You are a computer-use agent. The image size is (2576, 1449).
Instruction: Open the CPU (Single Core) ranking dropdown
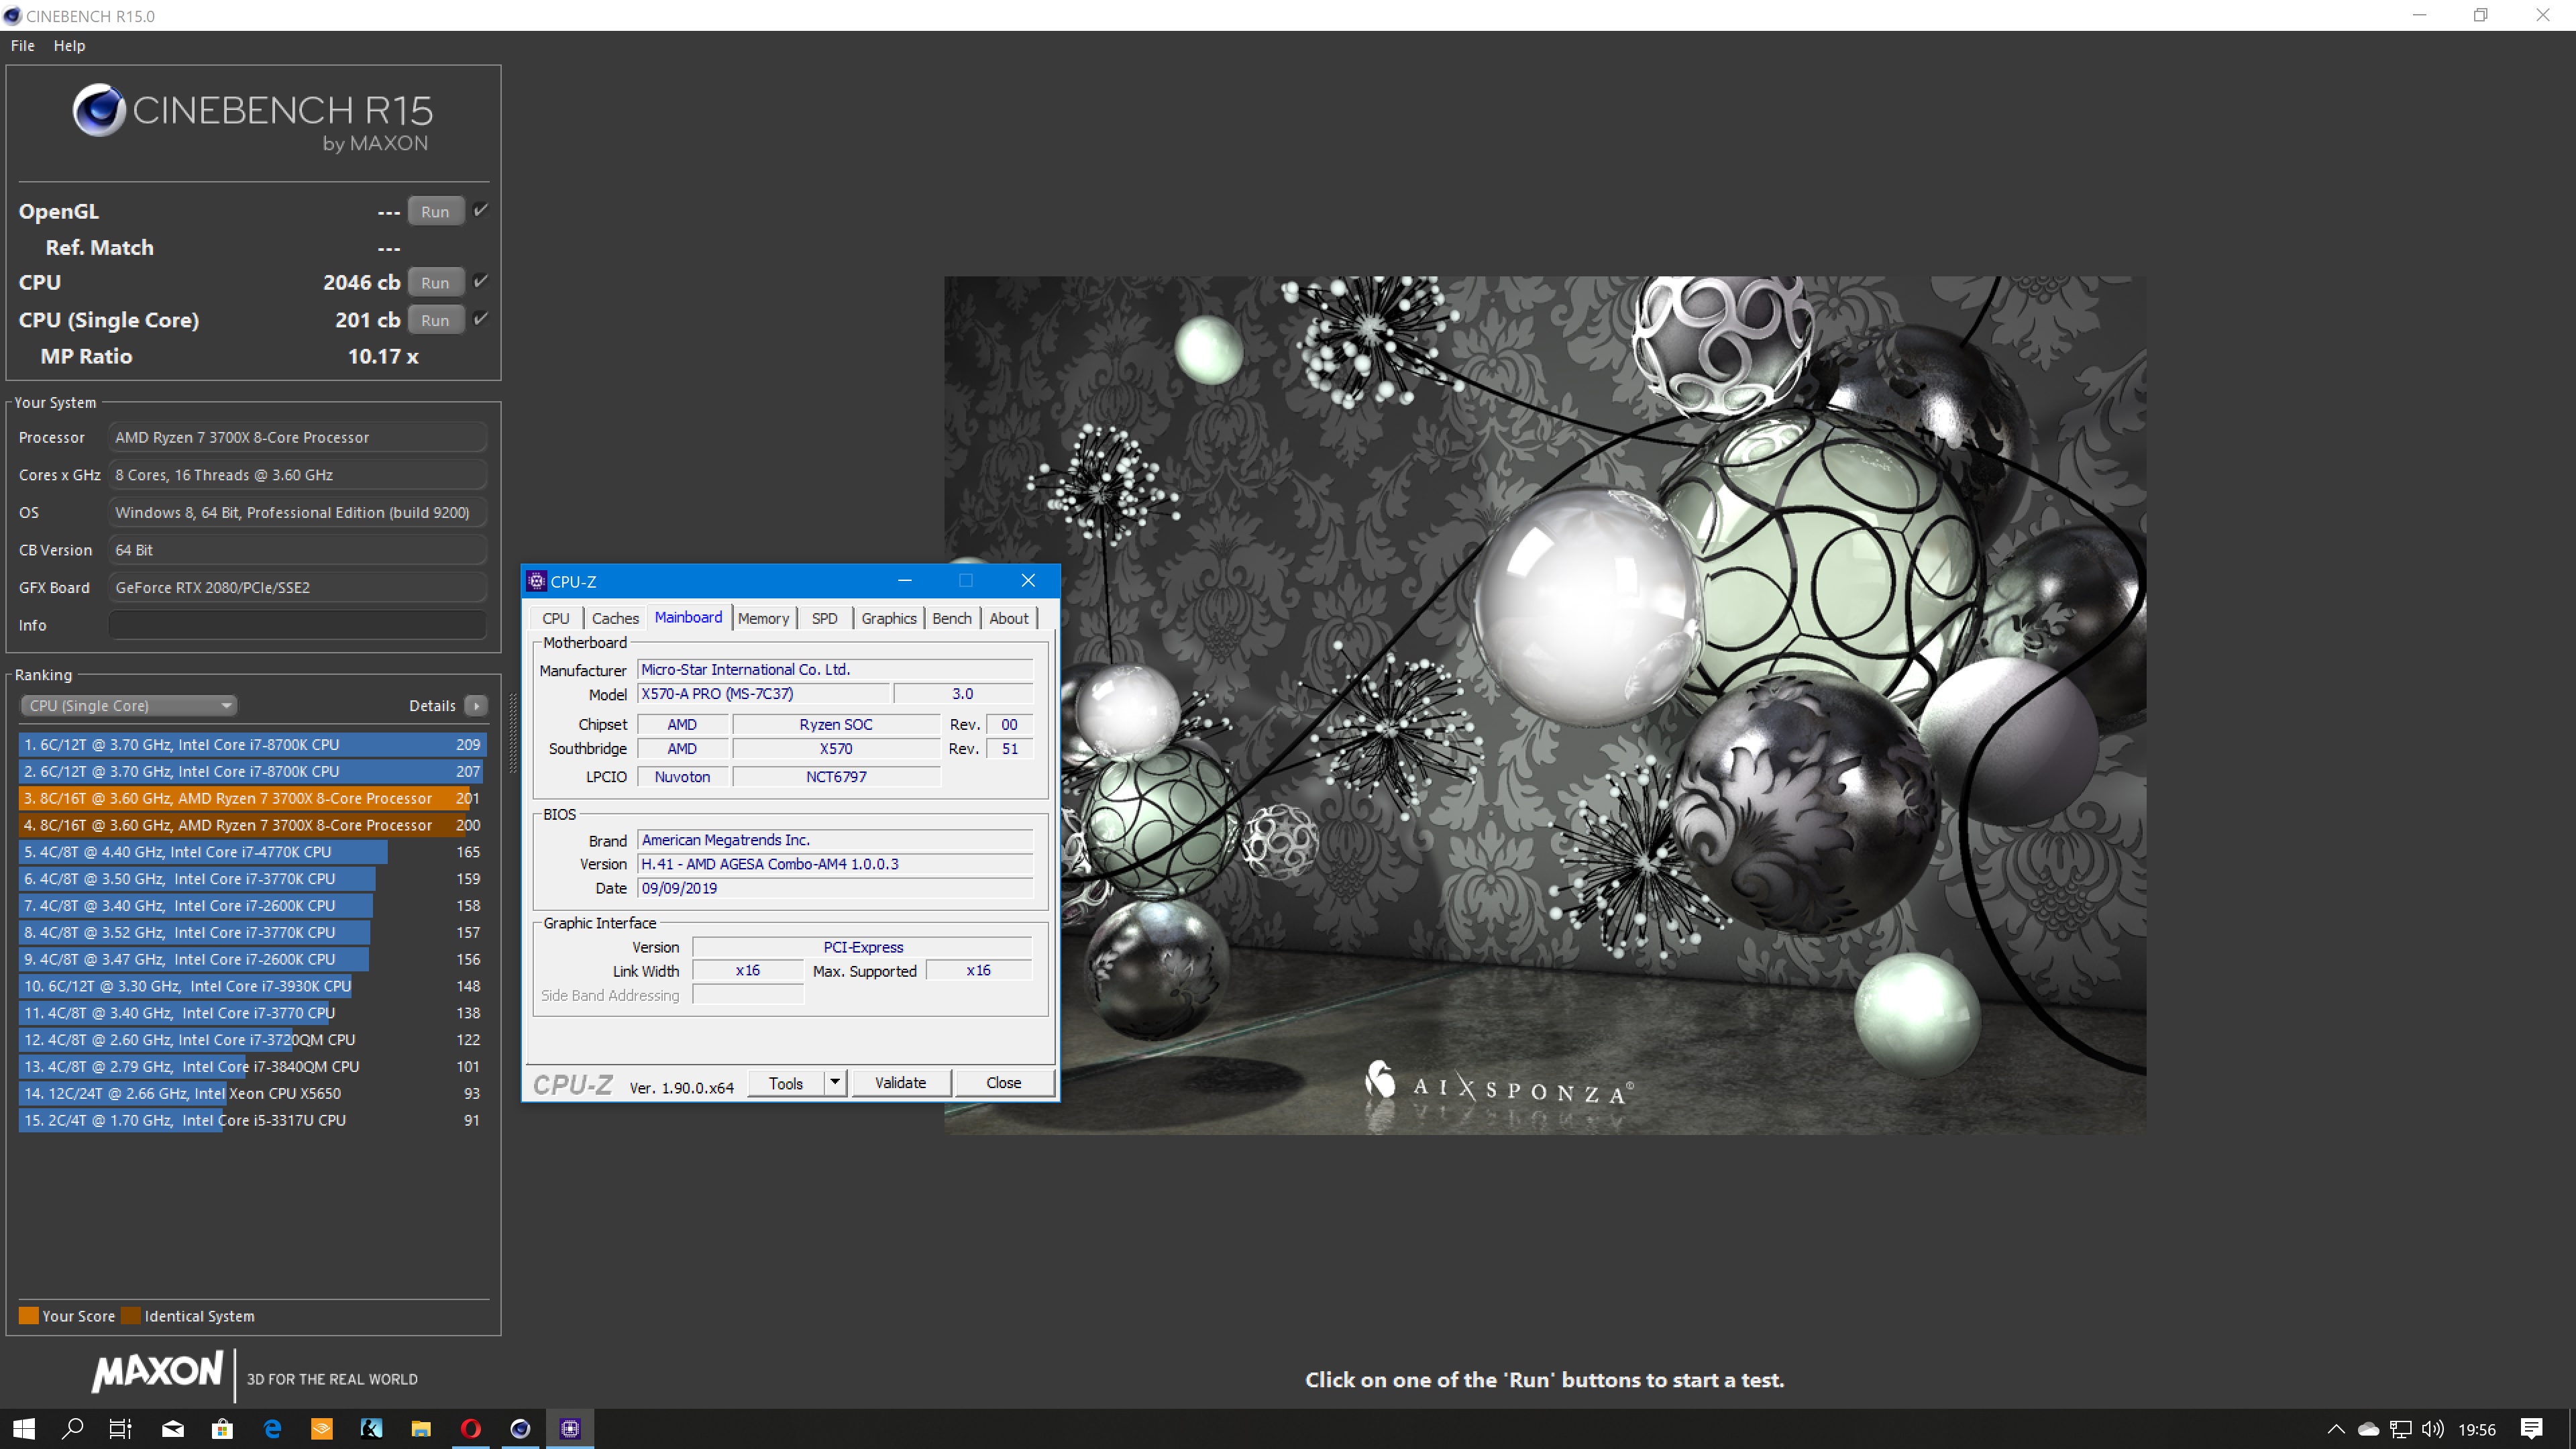click(128, 706)
